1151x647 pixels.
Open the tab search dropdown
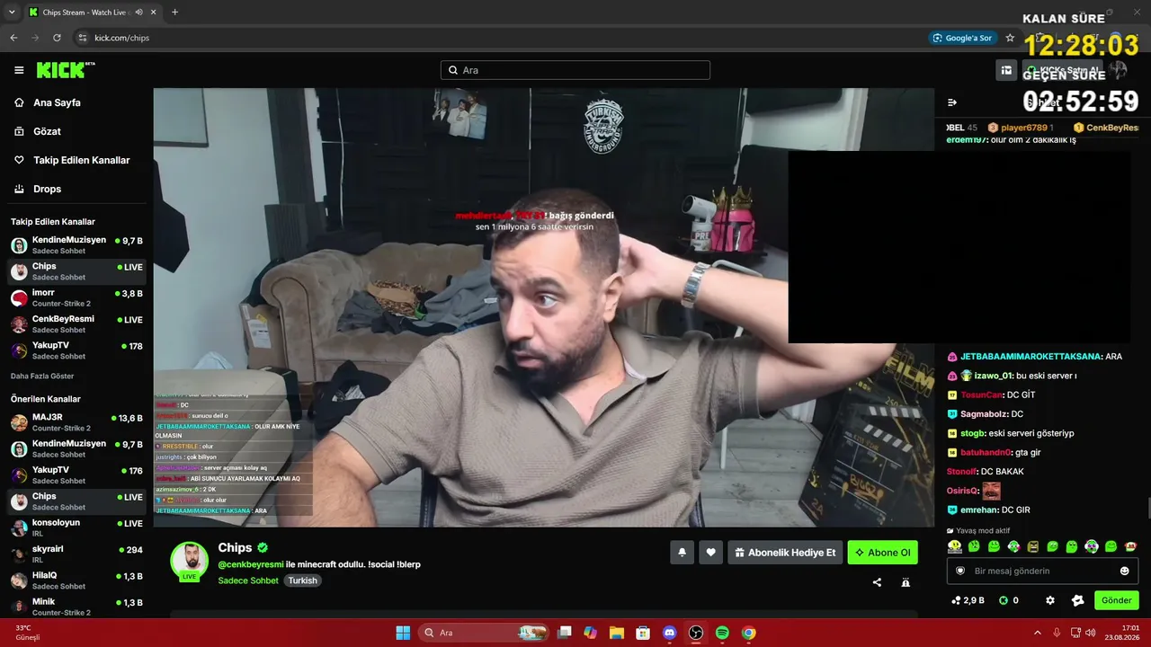click(12, 13)
